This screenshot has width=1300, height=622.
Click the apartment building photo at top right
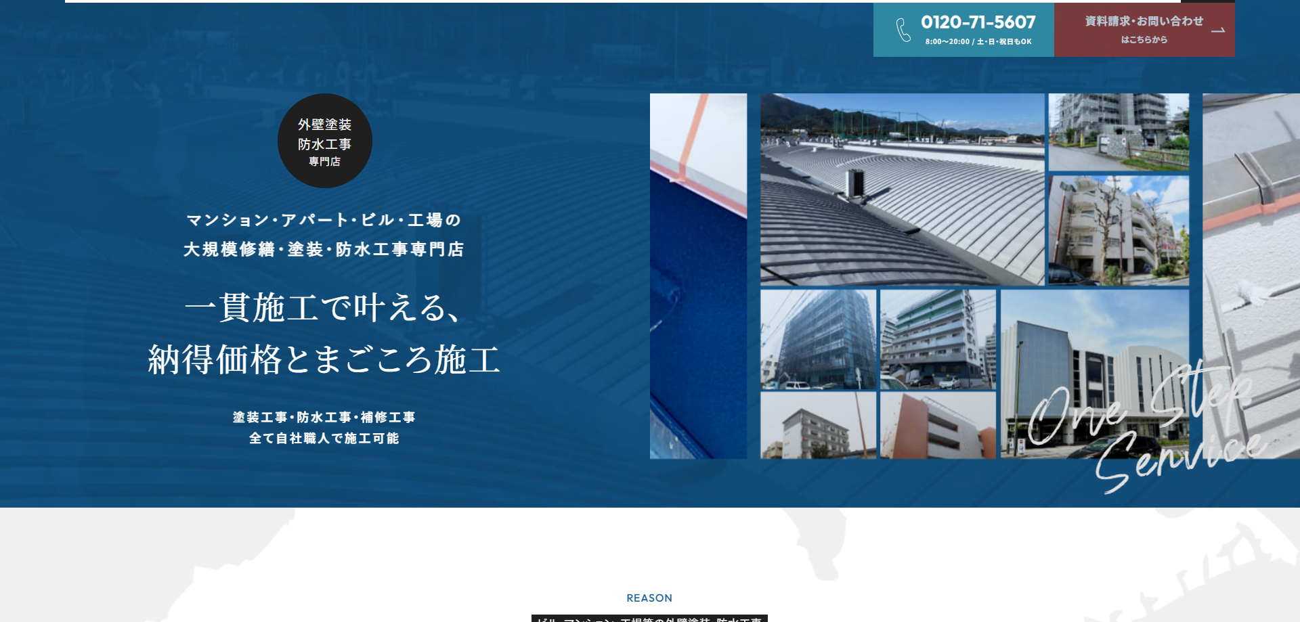[x=1118, y=131]
